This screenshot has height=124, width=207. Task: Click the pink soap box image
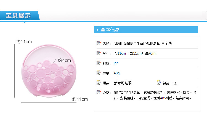(x=46, y=72)
